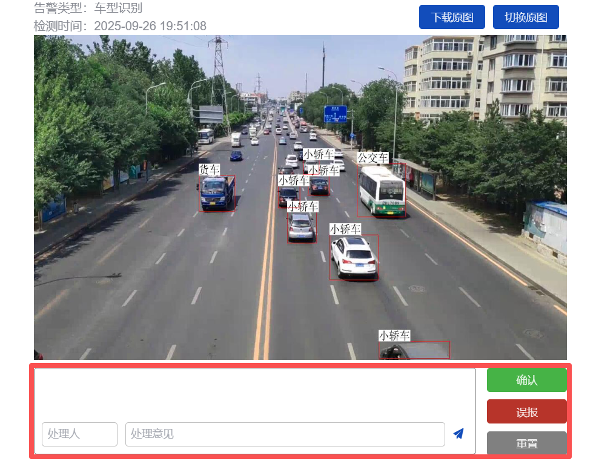
Task: Click the green-white bus detection box
Action: (x=381, y=190)
